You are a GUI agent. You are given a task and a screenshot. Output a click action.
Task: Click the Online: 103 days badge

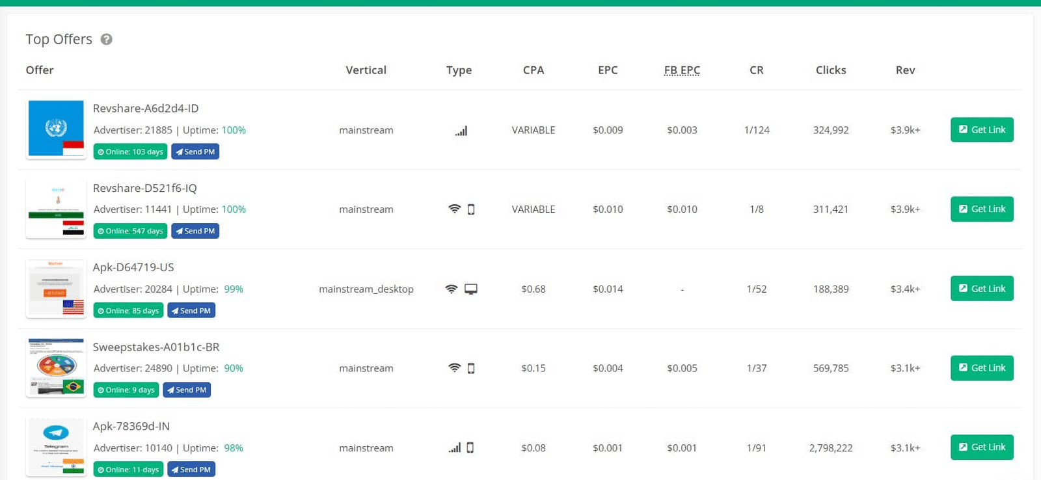130,152
